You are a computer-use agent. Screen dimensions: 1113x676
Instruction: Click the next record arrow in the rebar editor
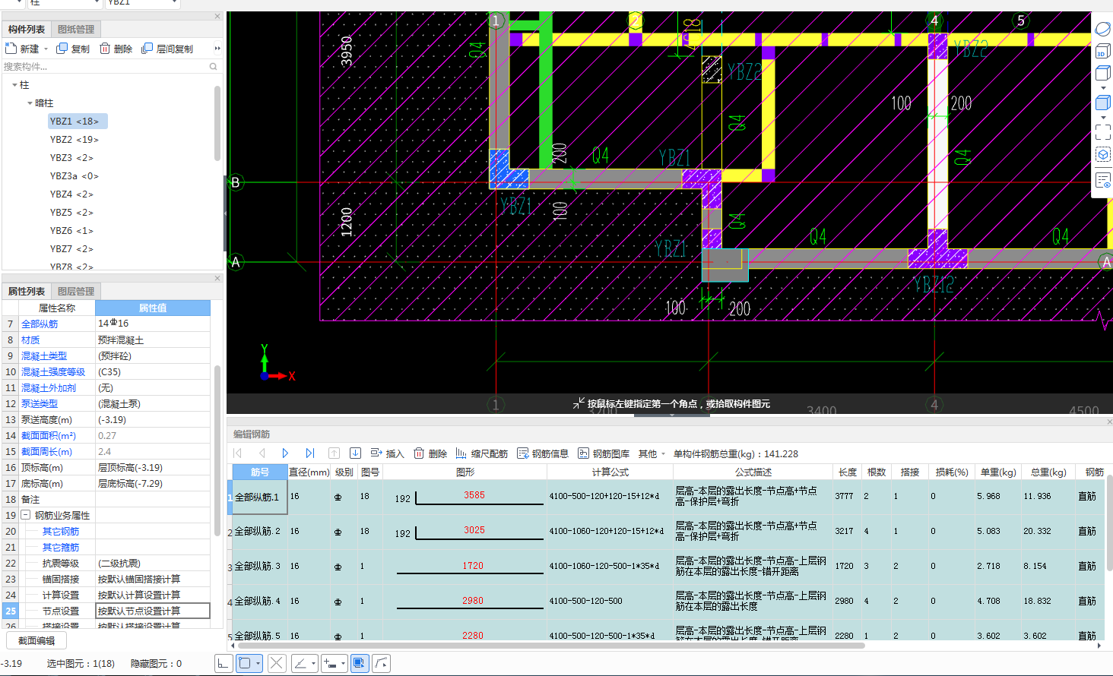pos(286,453)
